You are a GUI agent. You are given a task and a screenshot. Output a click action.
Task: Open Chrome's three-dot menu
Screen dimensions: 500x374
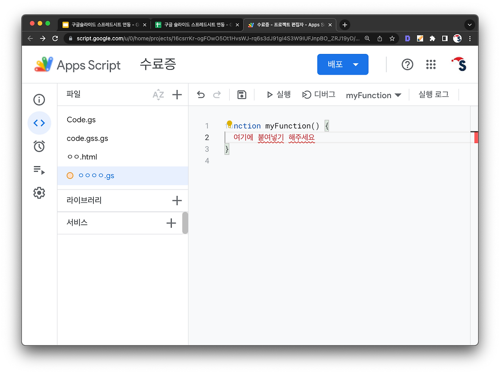click(470, 38)
